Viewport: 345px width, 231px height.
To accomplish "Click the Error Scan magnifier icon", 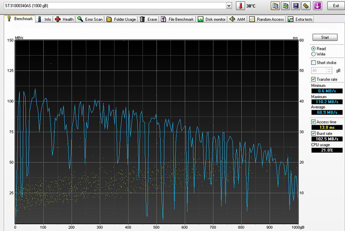I will 80,19.
